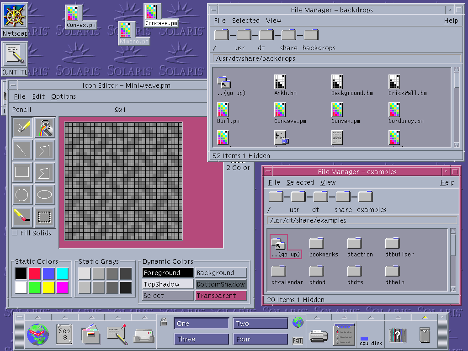Select the Background.bm file icon

point(337,82)
